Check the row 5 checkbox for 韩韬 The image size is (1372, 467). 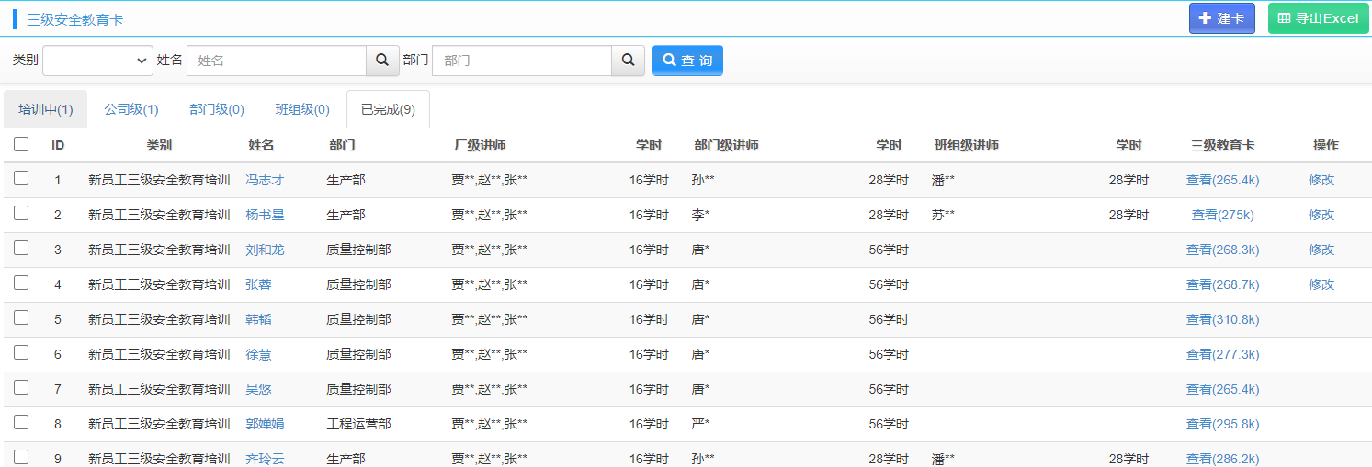tap(21, 318)
